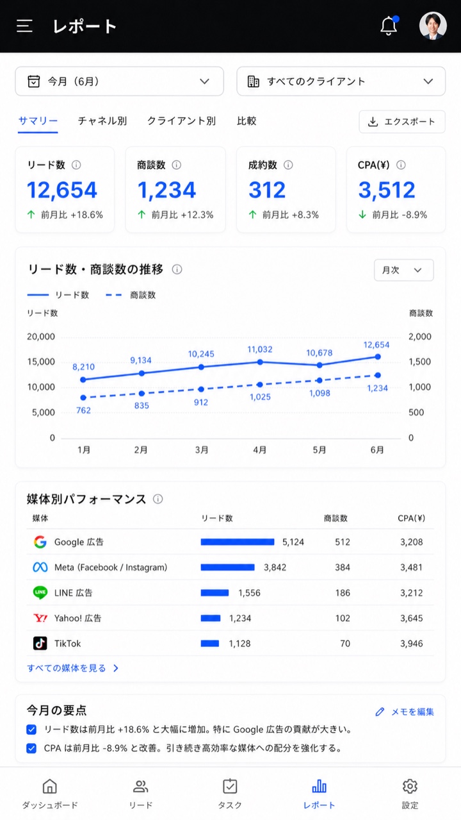Show info for CPA(¥) card

tap(401, 165)
